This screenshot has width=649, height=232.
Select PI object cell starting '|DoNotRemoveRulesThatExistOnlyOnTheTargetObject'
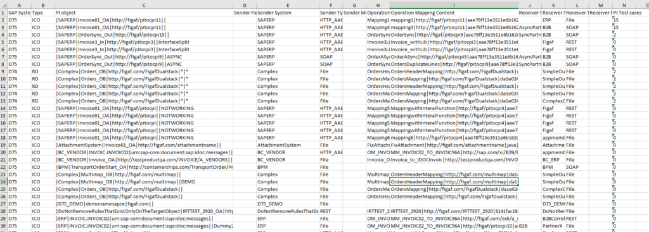point(144,211)
